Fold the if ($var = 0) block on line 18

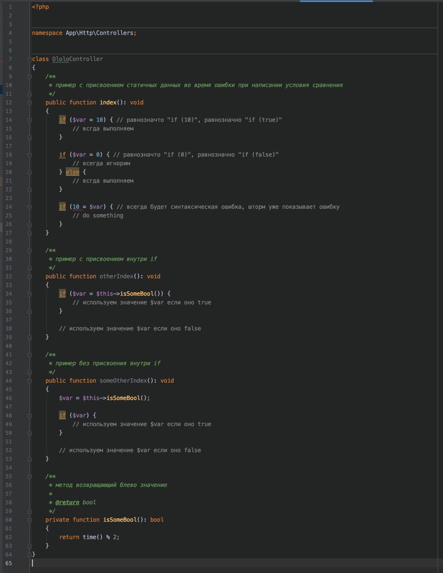(x=30, y=155)
